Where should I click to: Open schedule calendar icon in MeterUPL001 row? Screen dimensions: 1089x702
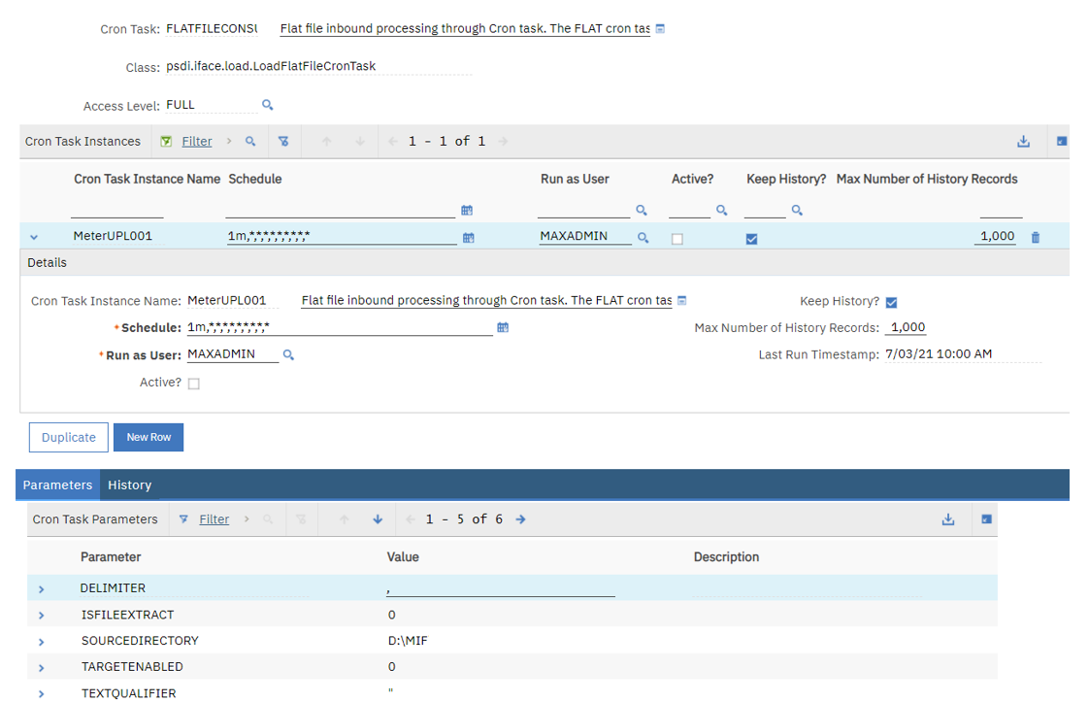tap(469, 238)
